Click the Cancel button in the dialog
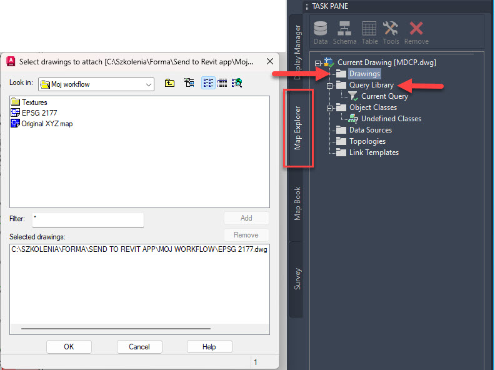Screen dimensions: 495x370 pyautogui.click(x=139, y=347)
